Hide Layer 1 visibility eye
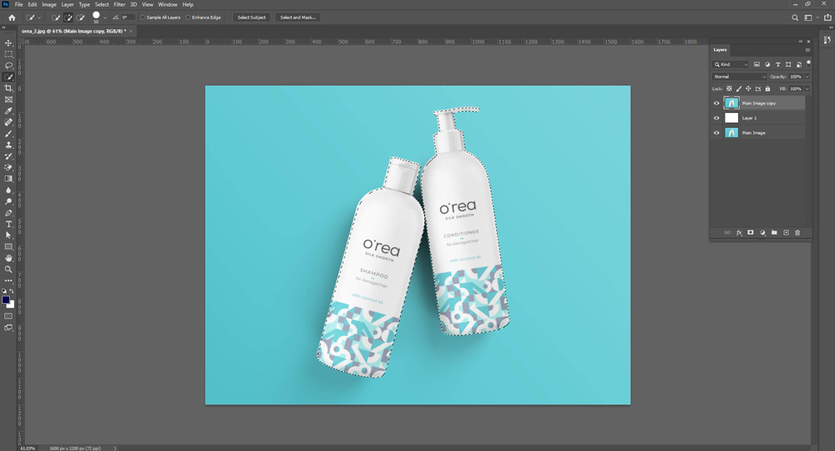The height and width of the screenshot is (451, 835). click(x=716, y=119)
